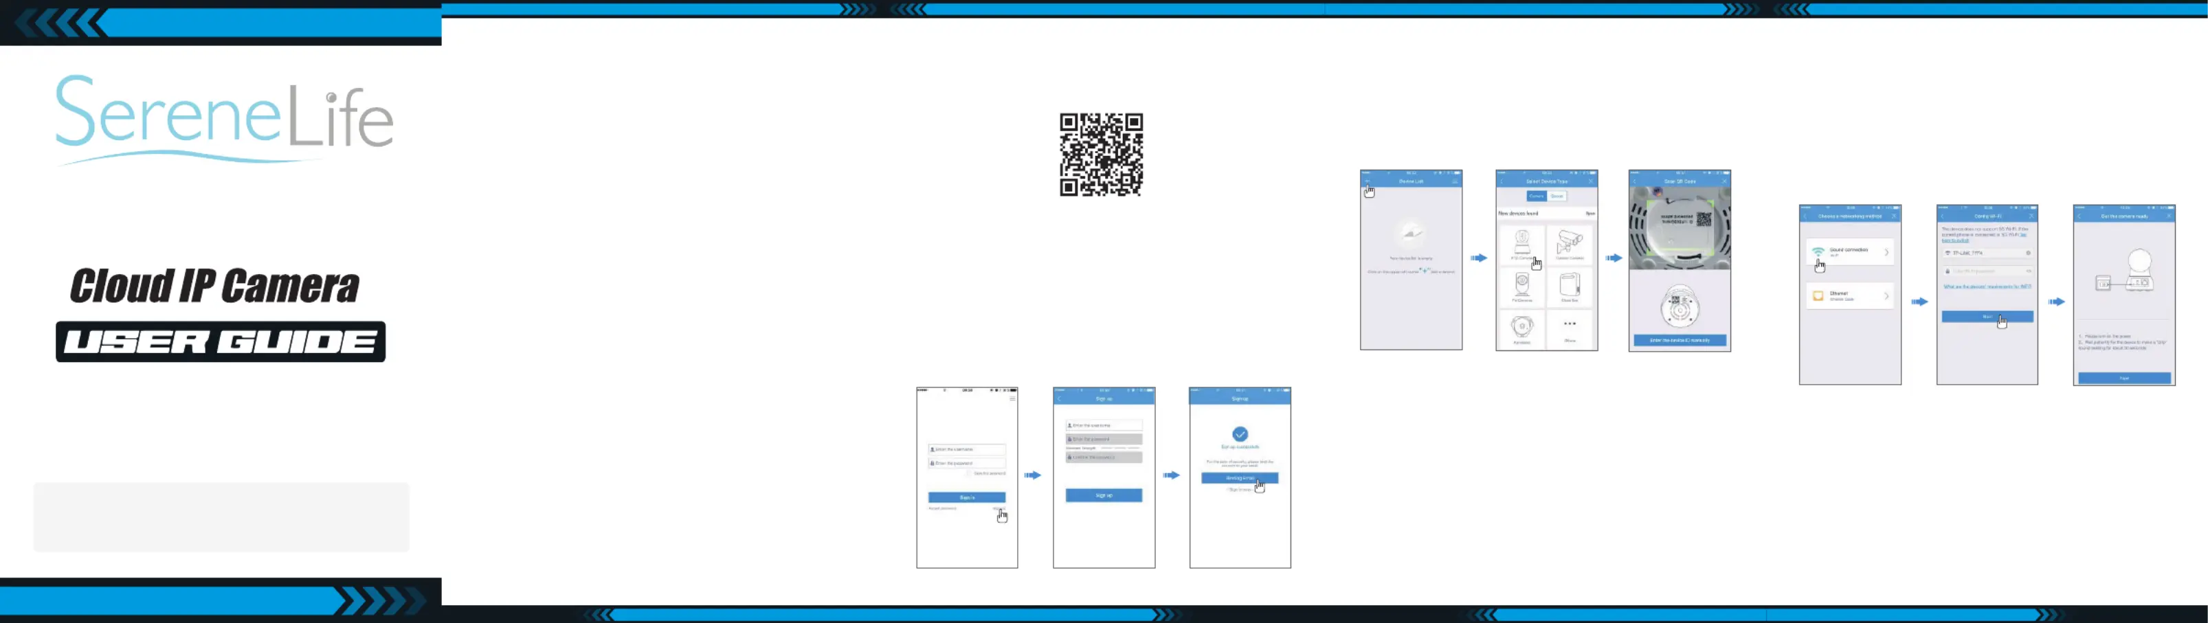Image resolution: width=2208 pixels, height=623 pixels.
Task: Tap back arrow on Sign up form
Action: pos(1060,398)
